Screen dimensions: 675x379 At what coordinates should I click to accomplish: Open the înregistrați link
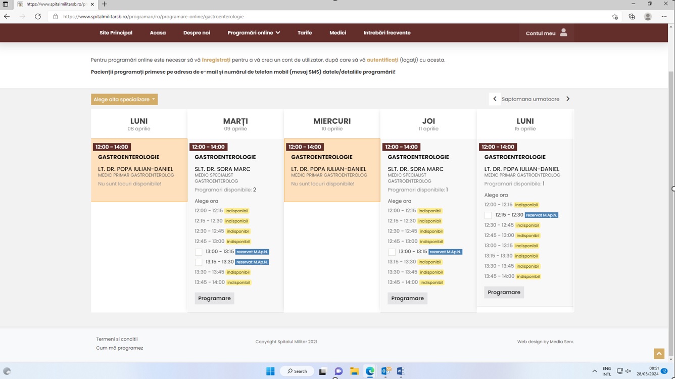(216, 60)
